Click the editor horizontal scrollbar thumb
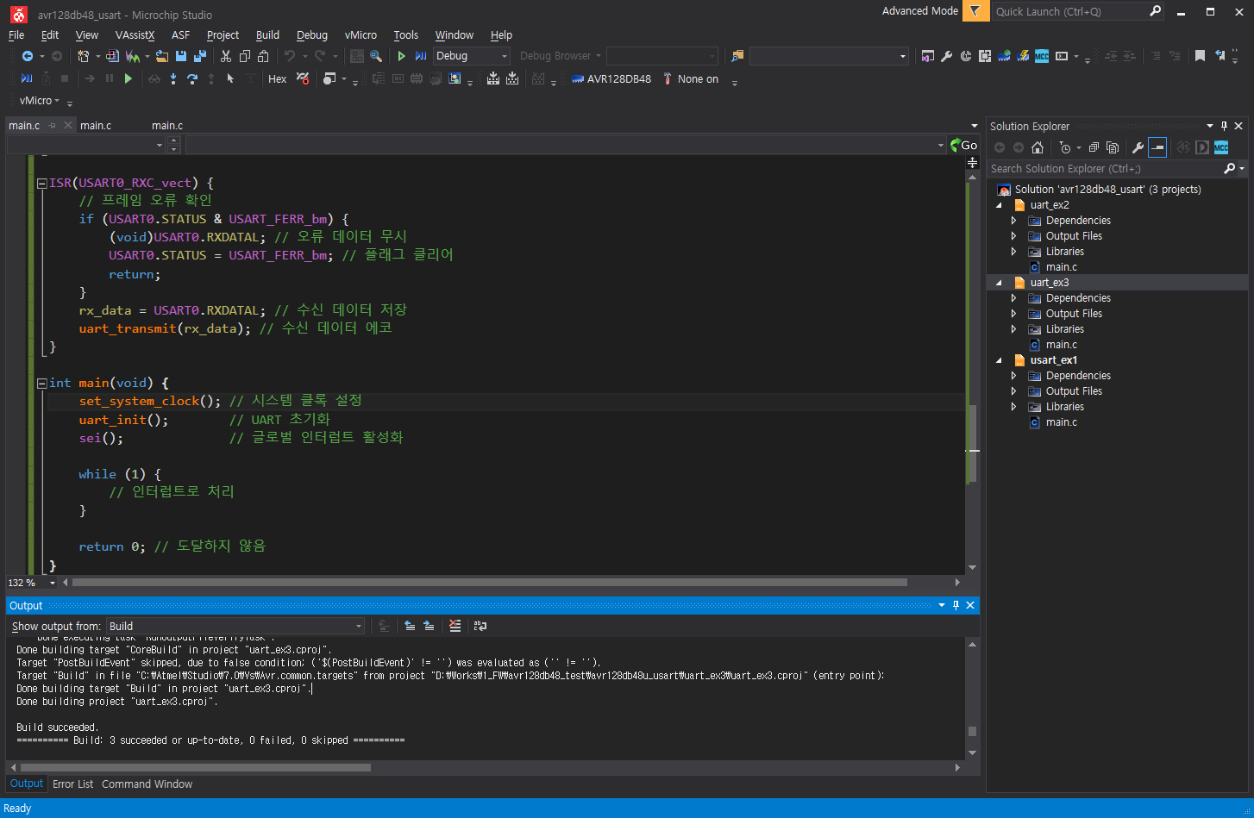The image size is (1254, 818). click(489, 583)
